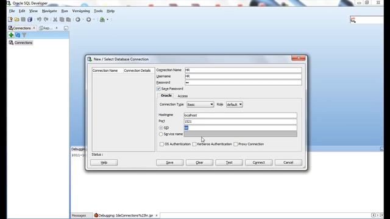Click the search box icon at top right
390x219 pixels.
point(353,20)
